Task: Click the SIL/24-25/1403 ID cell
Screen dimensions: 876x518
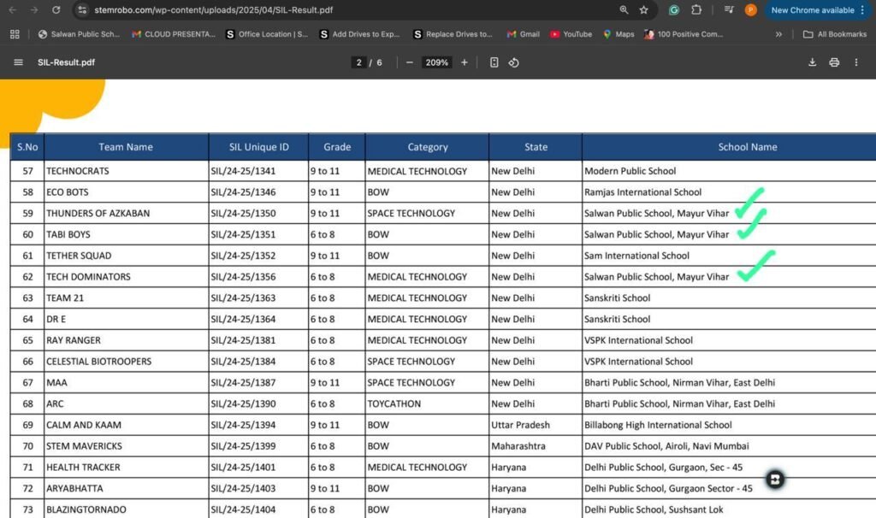Action: click(258, 488)
